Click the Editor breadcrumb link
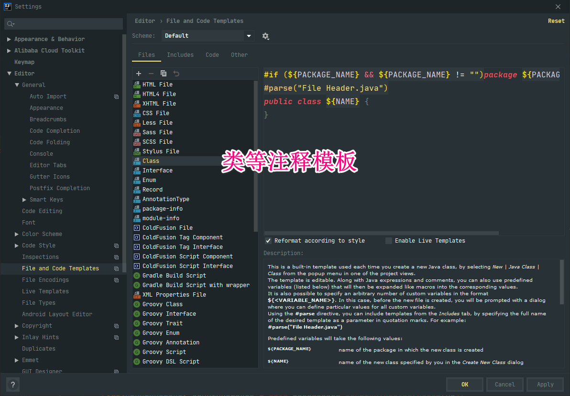Viewport: 570px width, 396px height. point(145,21)
